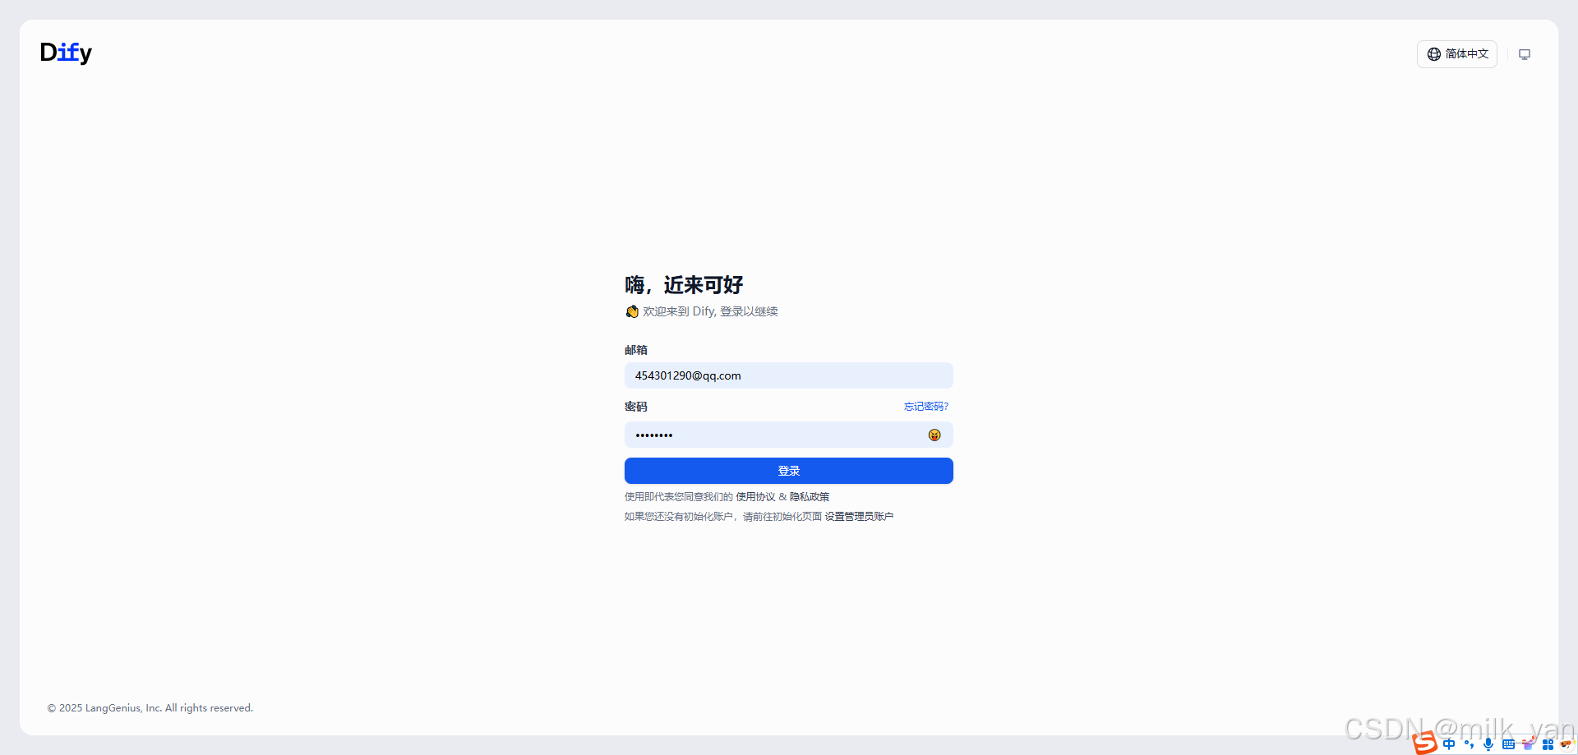This screenshot has width=1578, height=755.
Task: Click the Sogou skin face icon in the tray
Action: point(1528,743)
